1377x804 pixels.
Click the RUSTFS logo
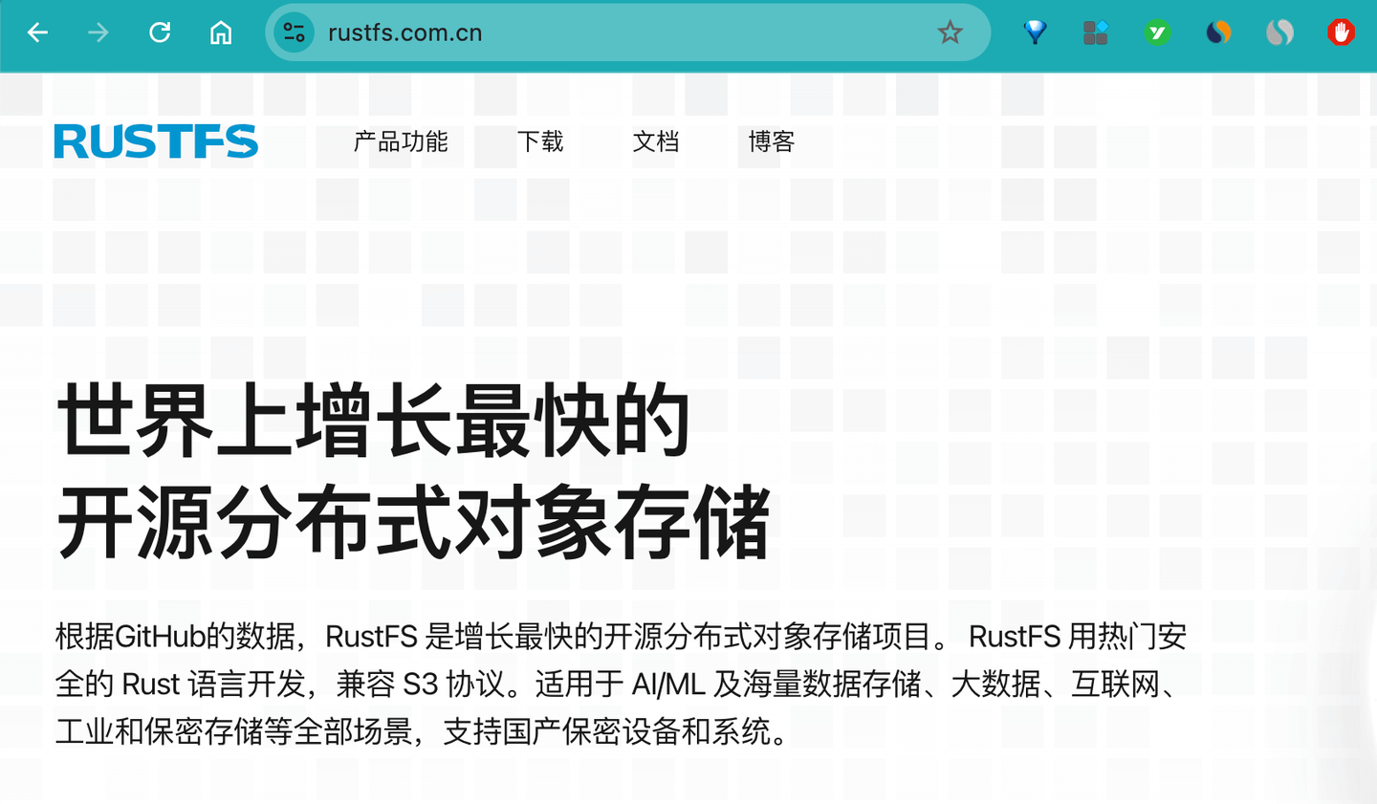[x=156, y=142]
